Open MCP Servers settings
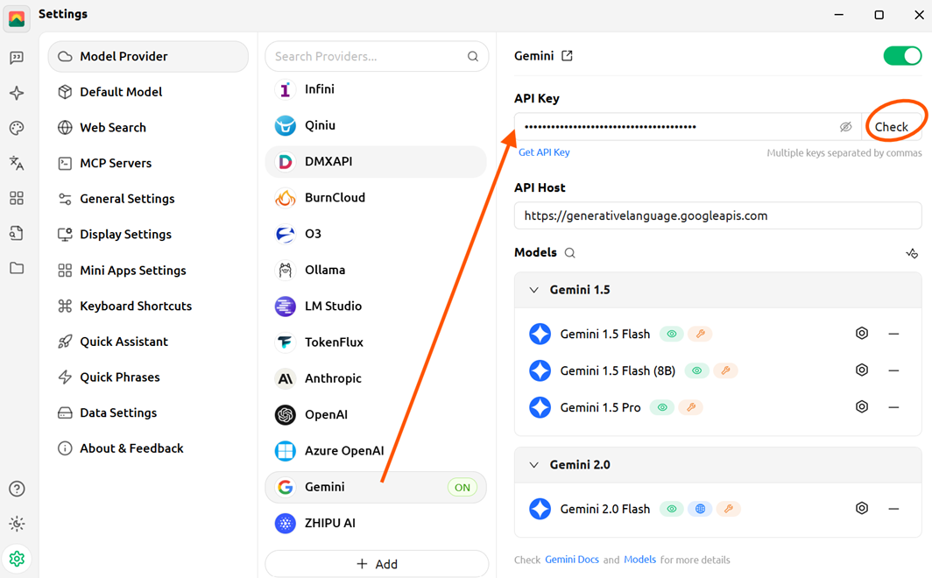Screen dimensions: 932x578 [148, 164]
